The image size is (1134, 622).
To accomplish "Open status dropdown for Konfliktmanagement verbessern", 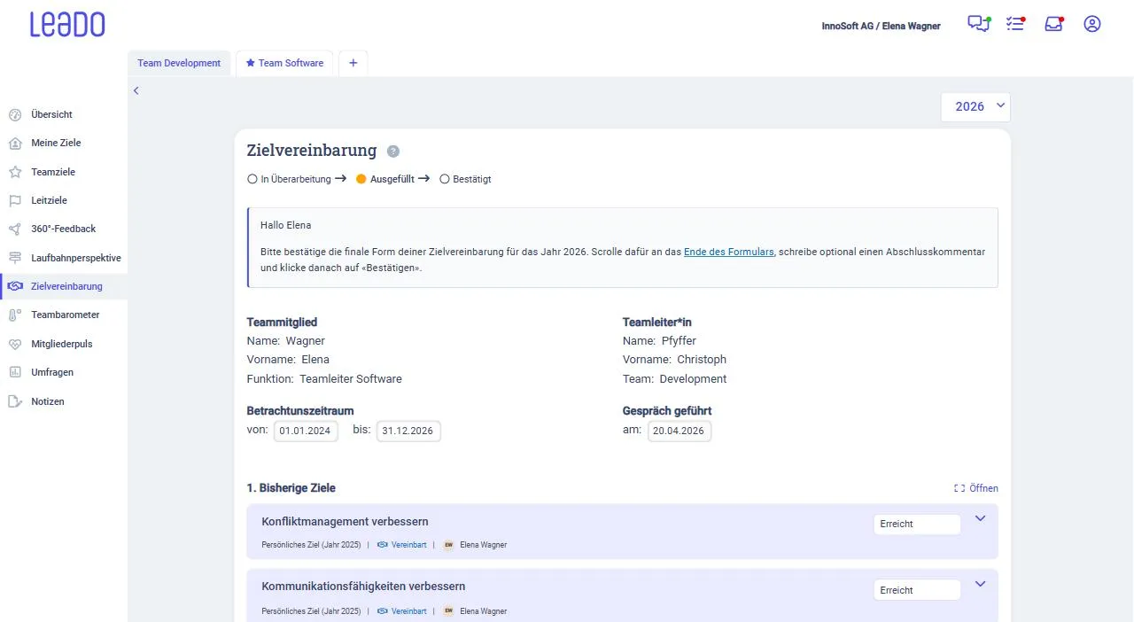I will (917, 524).
